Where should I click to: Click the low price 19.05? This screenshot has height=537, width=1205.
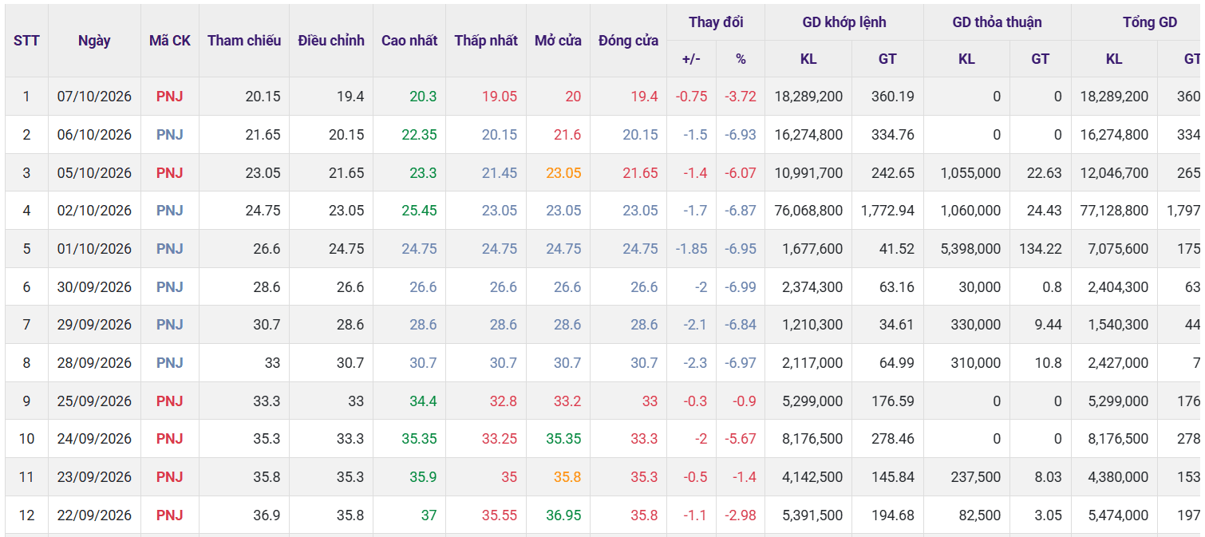(500, 97)
